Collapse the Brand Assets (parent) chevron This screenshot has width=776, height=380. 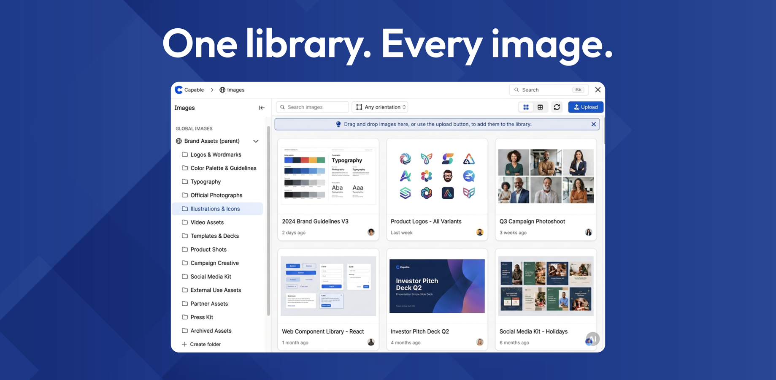[x=256, y=141]
